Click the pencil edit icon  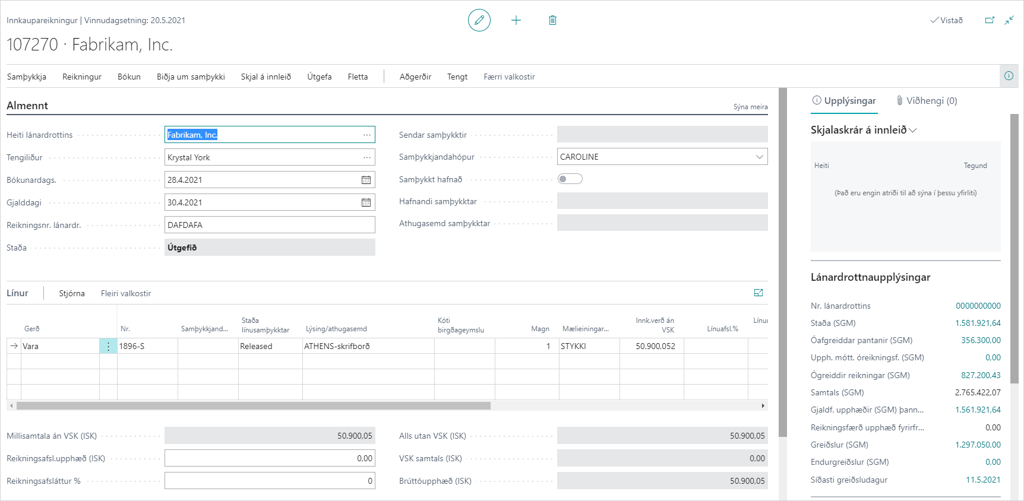coord(479,20)
